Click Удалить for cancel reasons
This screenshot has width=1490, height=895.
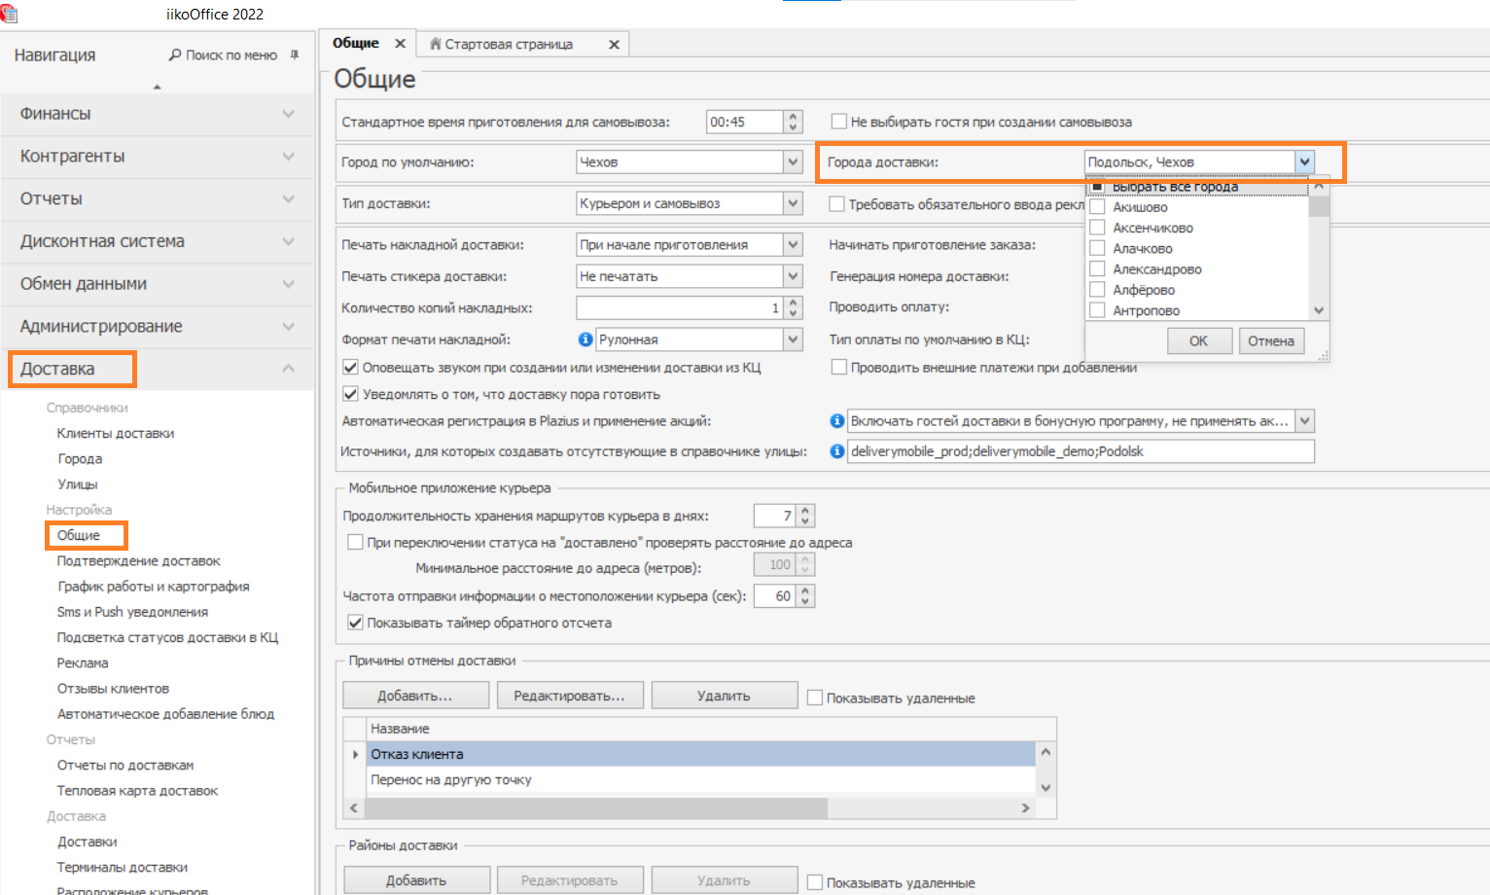tap(724, 696)
